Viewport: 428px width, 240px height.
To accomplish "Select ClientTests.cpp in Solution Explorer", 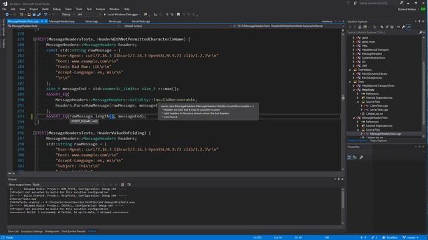I will (379, 106).
